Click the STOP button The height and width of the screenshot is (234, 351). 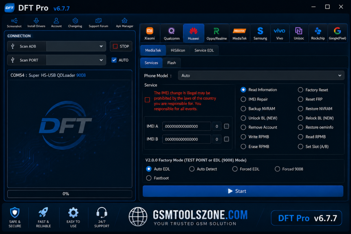[x=121, y=46]
